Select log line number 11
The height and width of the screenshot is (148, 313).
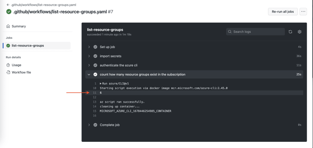[x=94, y=93]
